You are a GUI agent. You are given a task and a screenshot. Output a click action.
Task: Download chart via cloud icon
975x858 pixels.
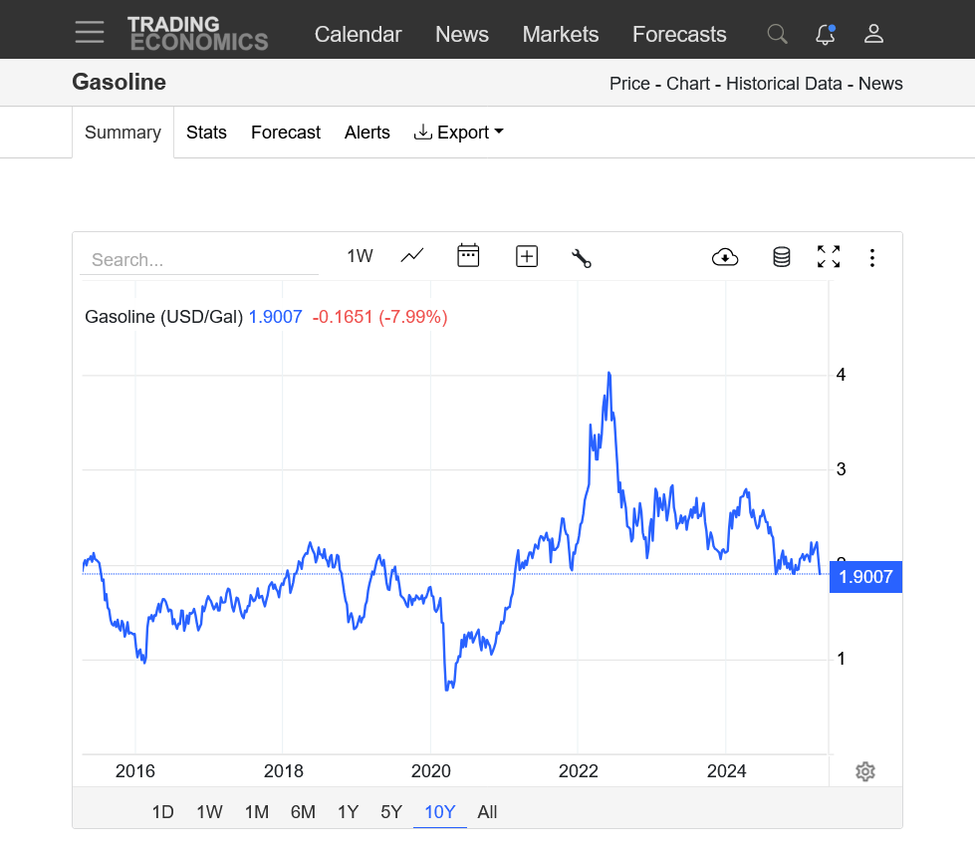click(x=725, y=257)
